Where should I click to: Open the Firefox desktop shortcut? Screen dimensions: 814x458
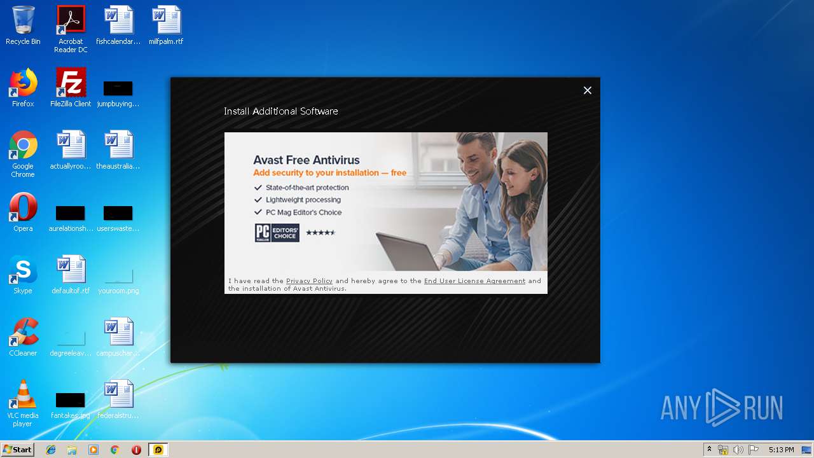coord(23,88)
